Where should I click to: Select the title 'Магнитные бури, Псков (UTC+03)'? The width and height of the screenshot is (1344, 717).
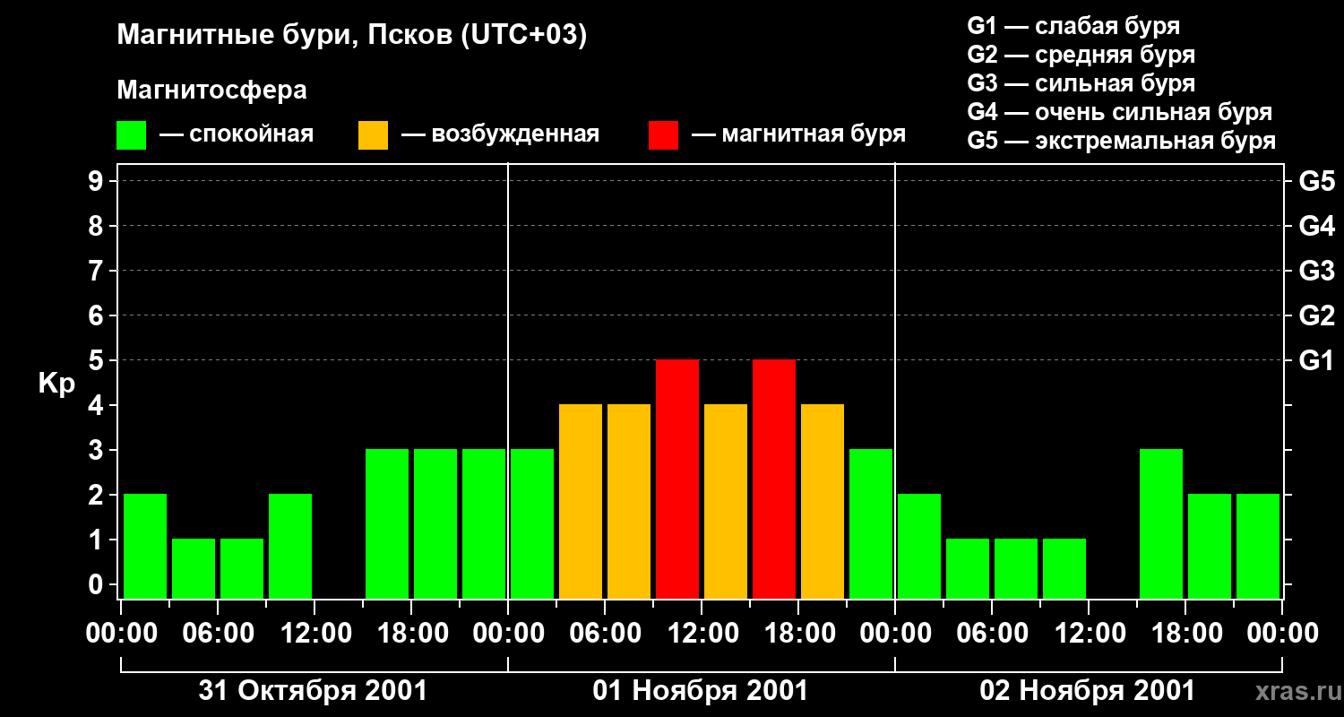(351, 36)
